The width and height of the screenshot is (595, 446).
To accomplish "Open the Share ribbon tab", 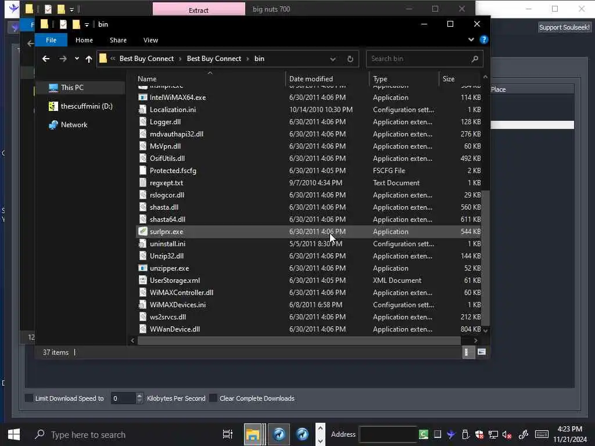I will pos(118,40).
